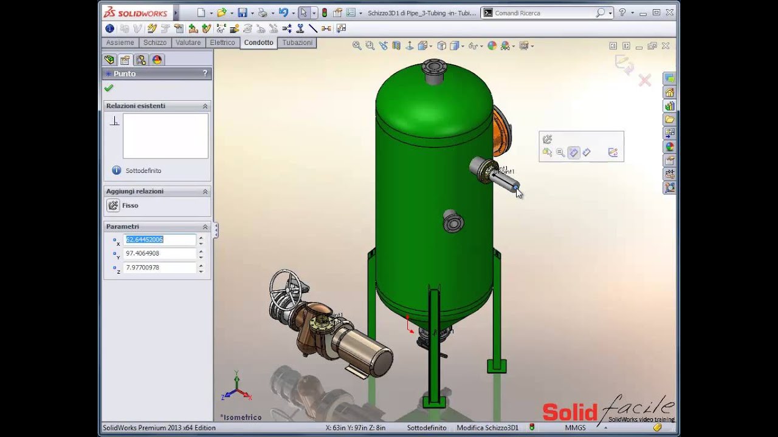Screen dimensions: 778x437
Task: Open the DisplayManager color ball tab
Action: (157, 59)
